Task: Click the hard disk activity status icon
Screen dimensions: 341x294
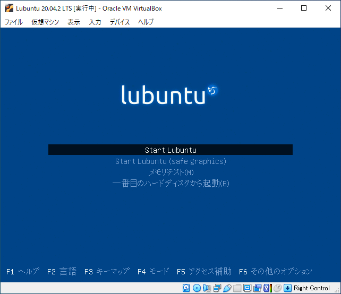Action: pos(186,288)
